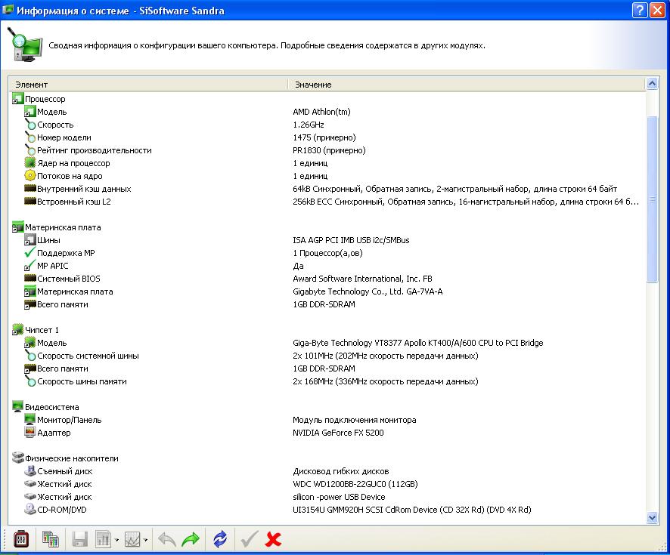This screenshot has width=670, height=555.
Task: Click the Элемент column header
Action: coord(148,85)
